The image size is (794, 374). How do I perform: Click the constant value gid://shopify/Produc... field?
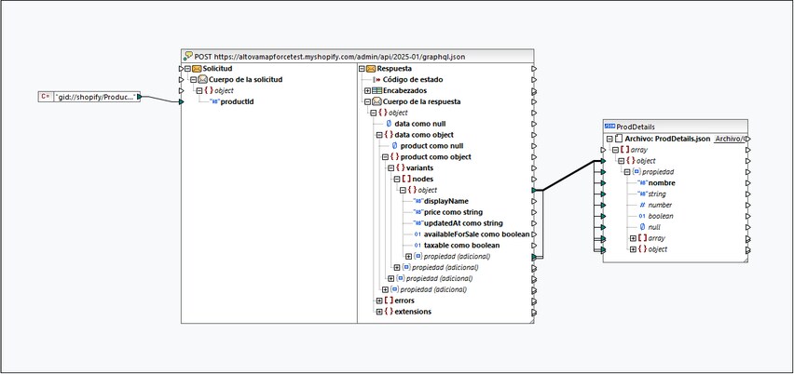tap(96, 97)
